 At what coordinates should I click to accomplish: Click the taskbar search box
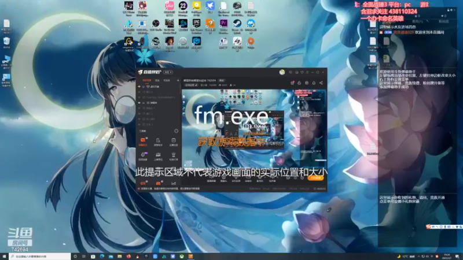(x=39, y=257)
